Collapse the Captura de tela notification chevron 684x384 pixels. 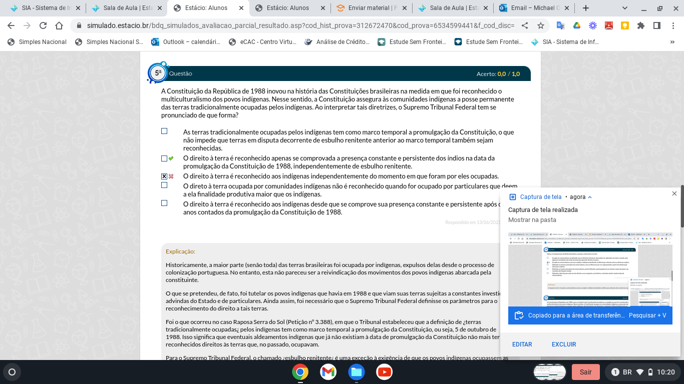pyautogui.click(x=590, y=197)
